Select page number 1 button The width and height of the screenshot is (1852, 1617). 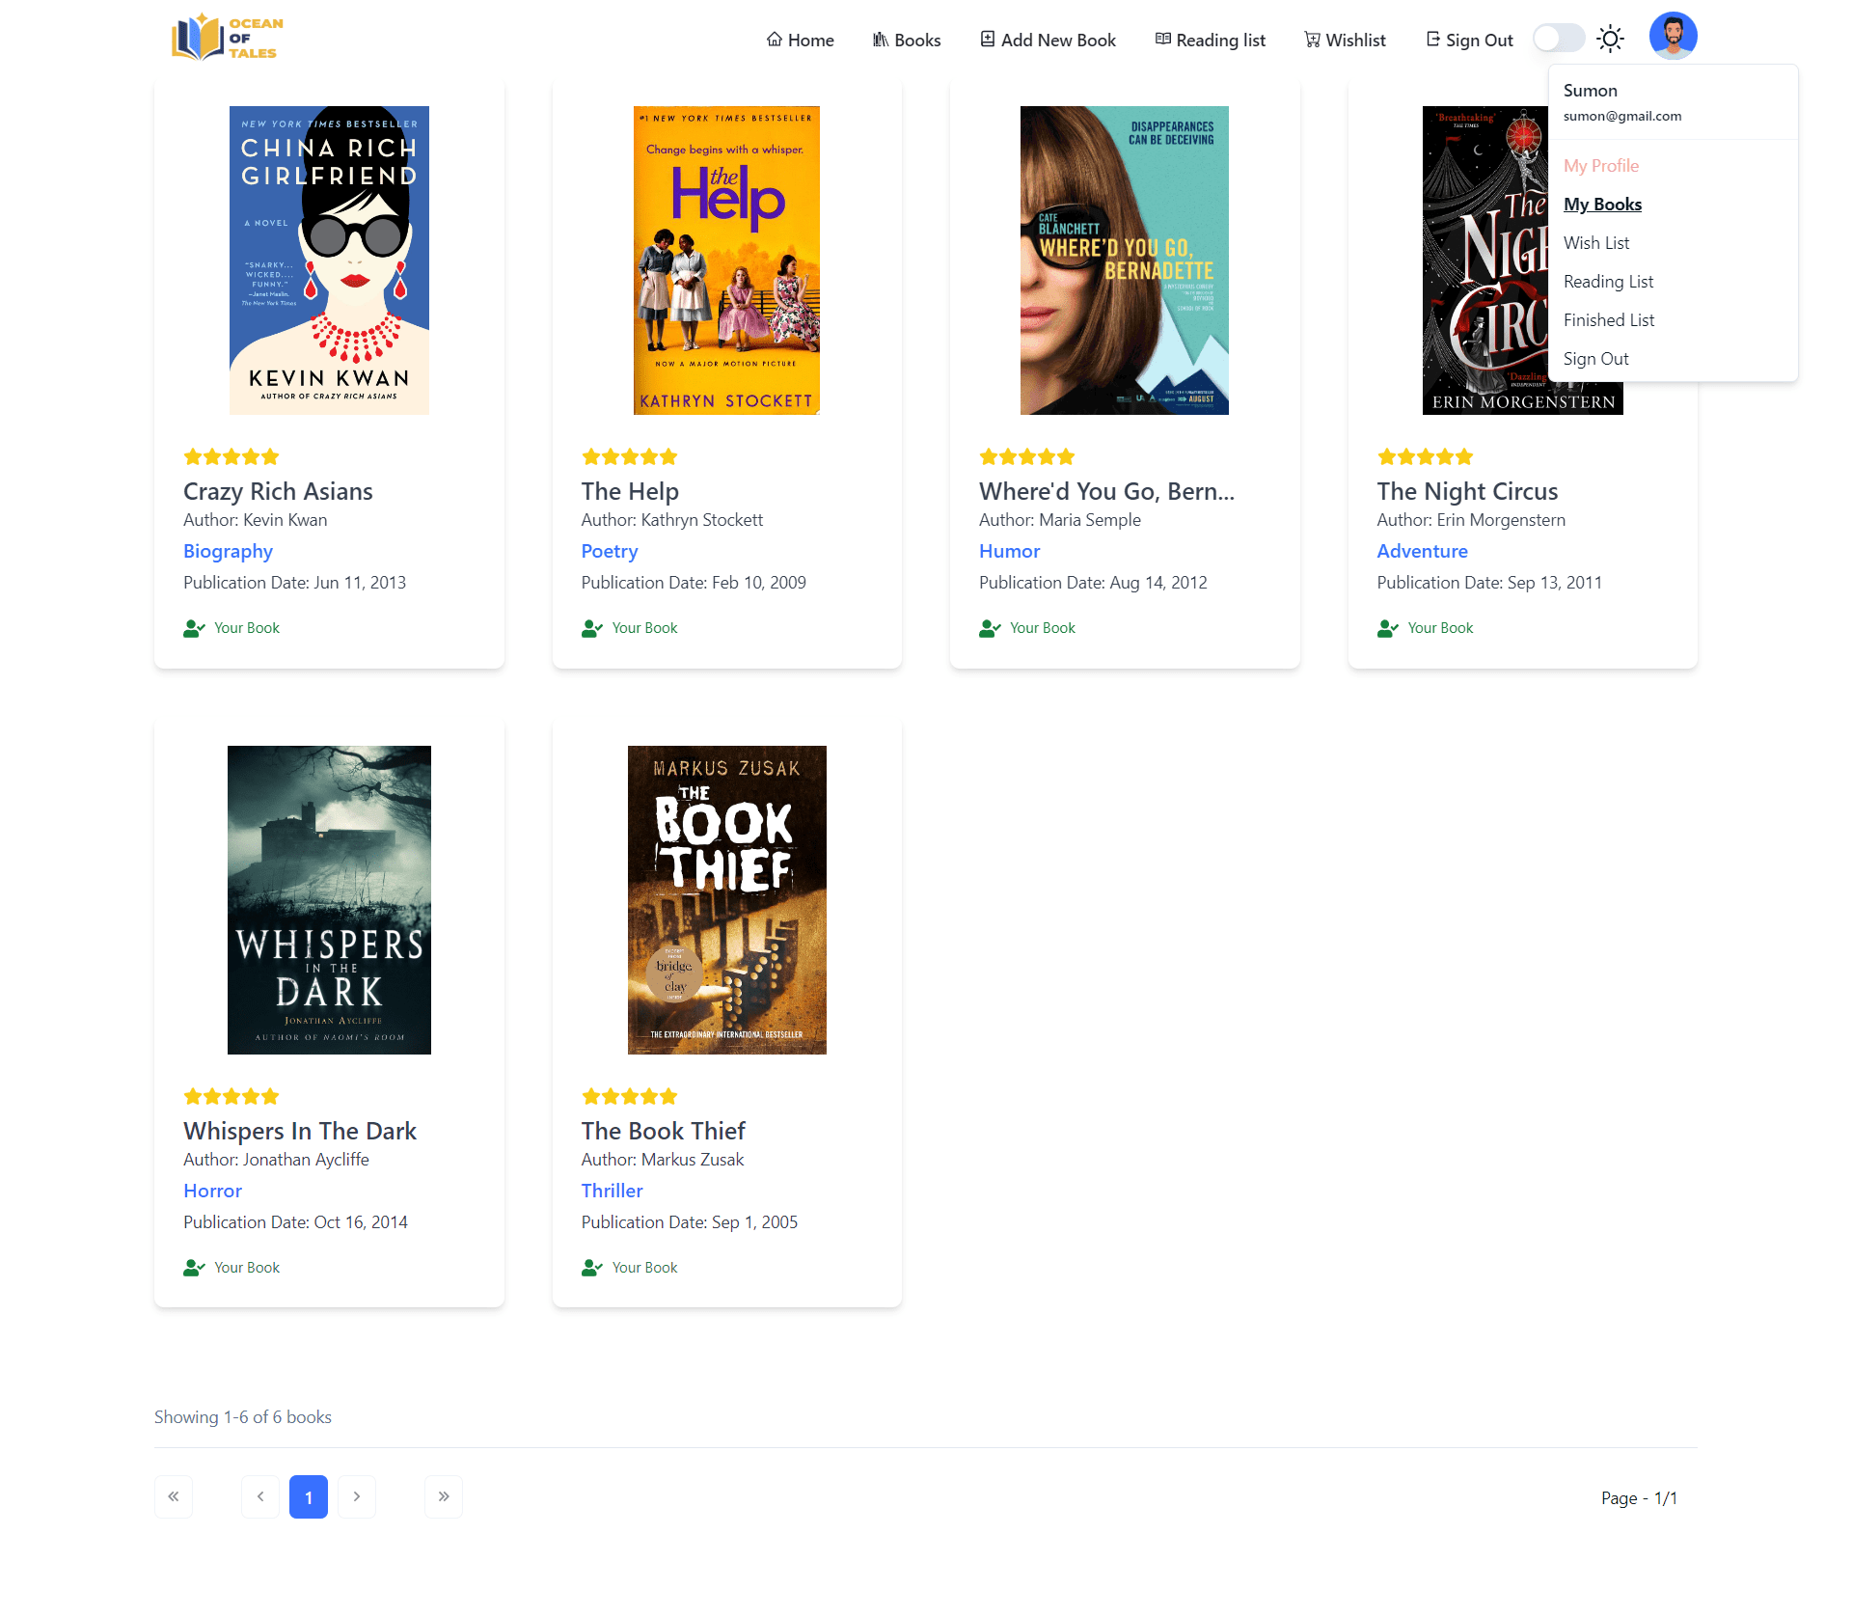(x=309, y=1496)
